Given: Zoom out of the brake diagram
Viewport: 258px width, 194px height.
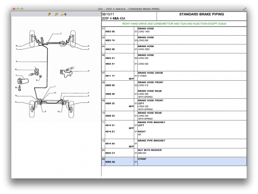Looking at the screenshot, I should pos(56,14).
